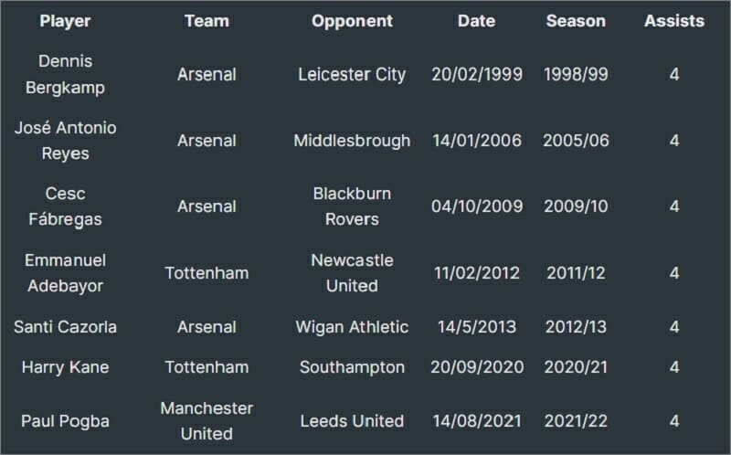Click the Assists column header
Viewport: 731px width, 455px height.
pyautogui.click(x=674, y=21)
